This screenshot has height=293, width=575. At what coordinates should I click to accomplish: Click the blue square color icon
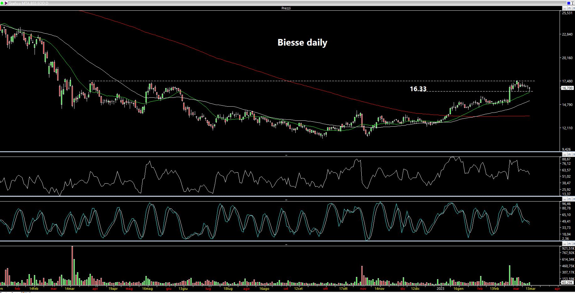pos(569,3)
